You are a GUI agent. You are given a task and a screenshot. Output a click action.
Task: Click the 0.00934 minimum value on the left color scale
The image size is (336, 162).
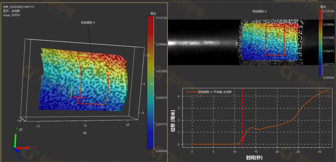pos(161,151)
